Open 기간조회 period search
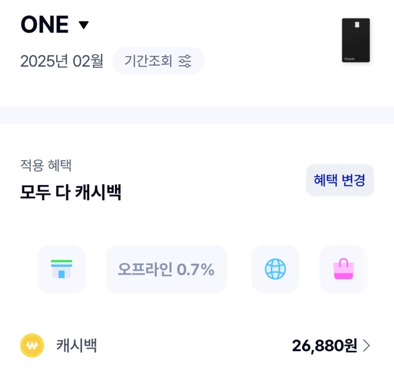Image resolution: width=394 pixels, height=380 pixels. [x=148, y=61]
